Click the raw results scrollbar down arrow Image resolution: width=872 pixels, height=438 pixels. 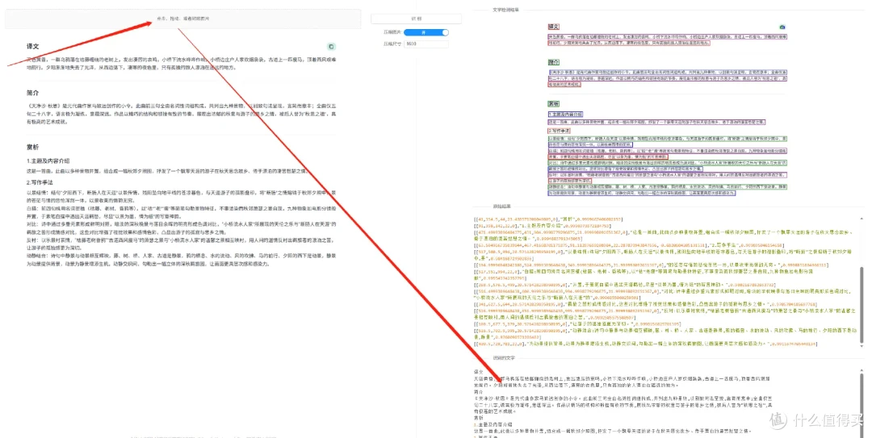(862, 346)
